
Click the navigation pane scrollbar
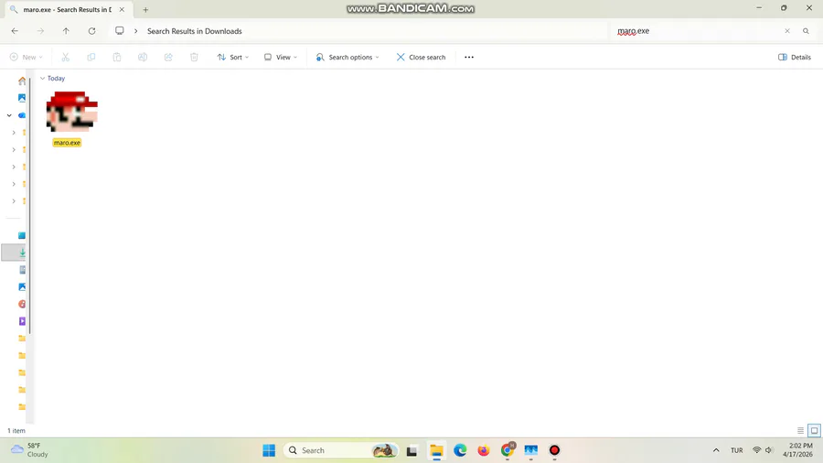(x=30, y=205)
